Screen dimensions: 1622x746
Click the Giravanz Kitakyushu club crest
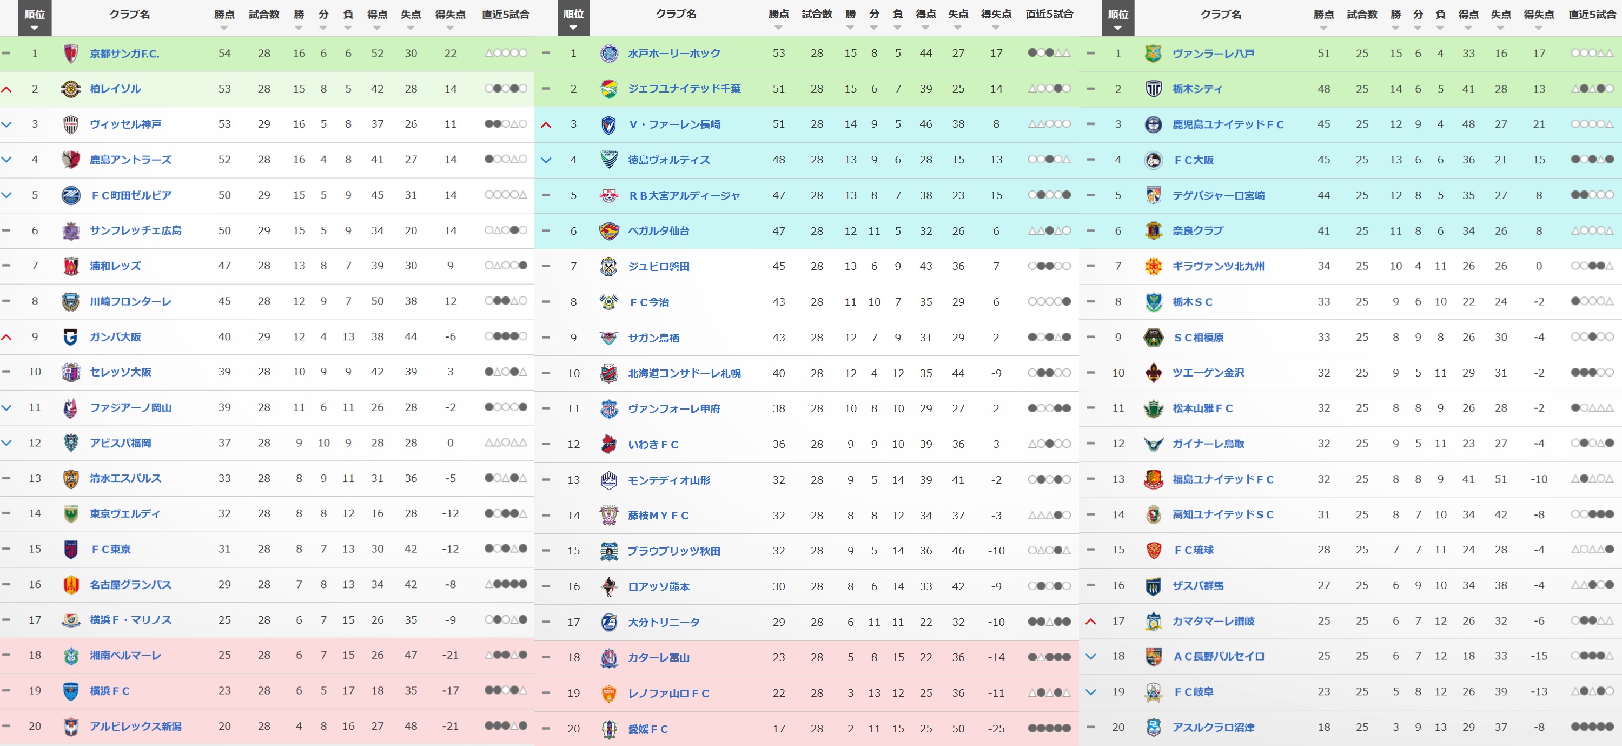point(1153,267)
